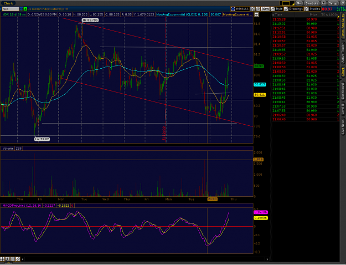Click the magenta 0.16706 MACD value tag
This screenshot has height=265, width=346.
coord(261,212)
